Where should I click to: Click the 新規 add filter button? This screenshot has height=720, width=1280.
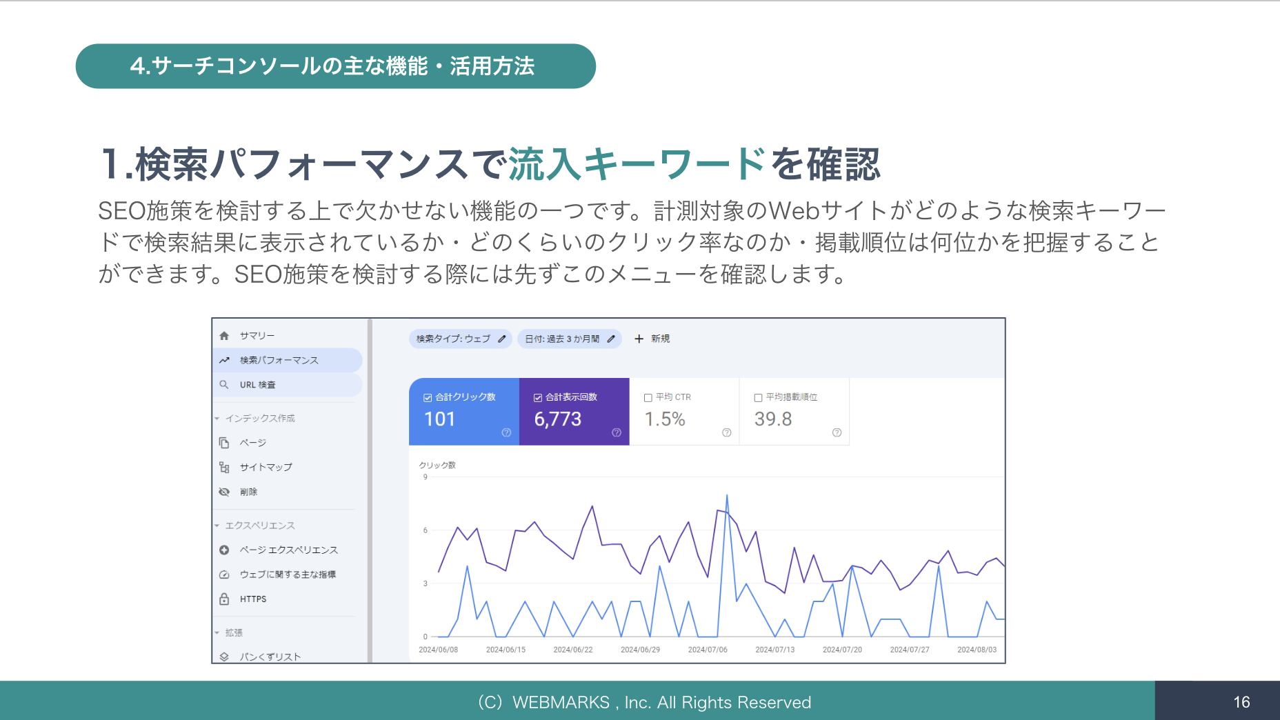(x=652, y=339)
